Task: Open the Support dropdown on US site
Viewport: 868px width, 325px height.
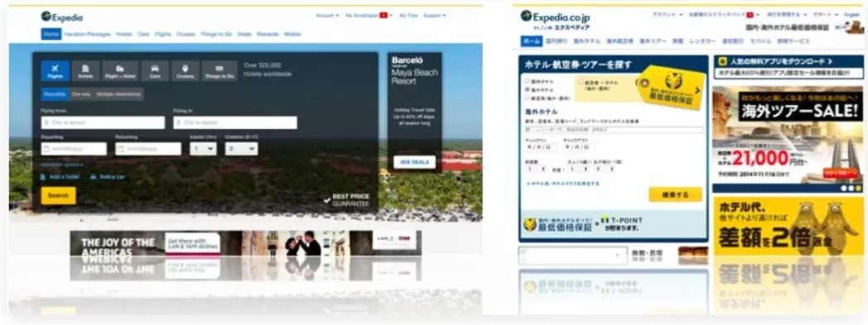Action: click(x=435, y=16)
